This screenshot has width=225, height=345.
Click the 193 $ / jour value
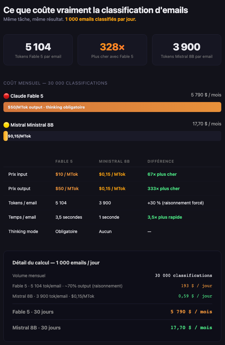[x=197, y=286]
